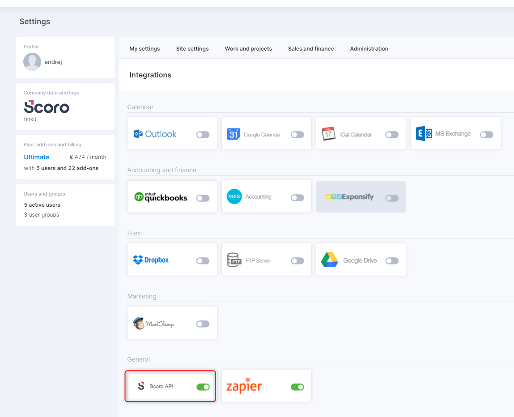Click the € 474 / month price

tap(88, 157)
